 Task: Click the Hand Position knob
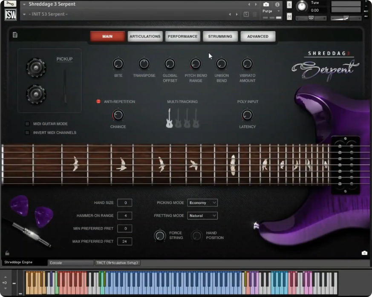point(197,236)
